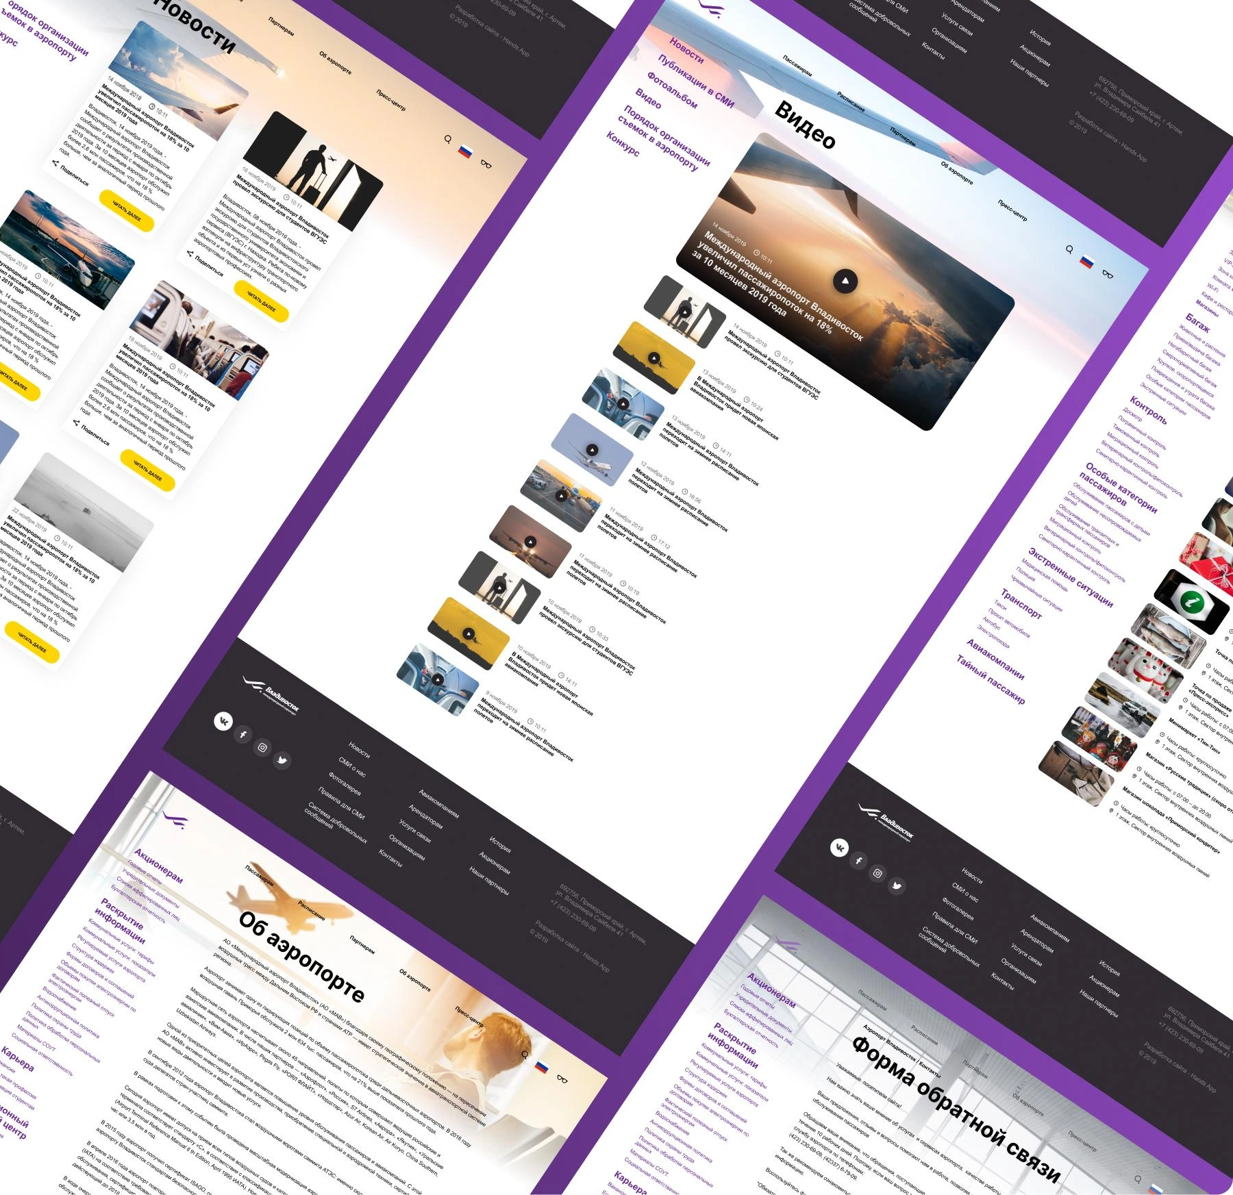Open Facebook icon in footer below Видео page

coord(858,861)
